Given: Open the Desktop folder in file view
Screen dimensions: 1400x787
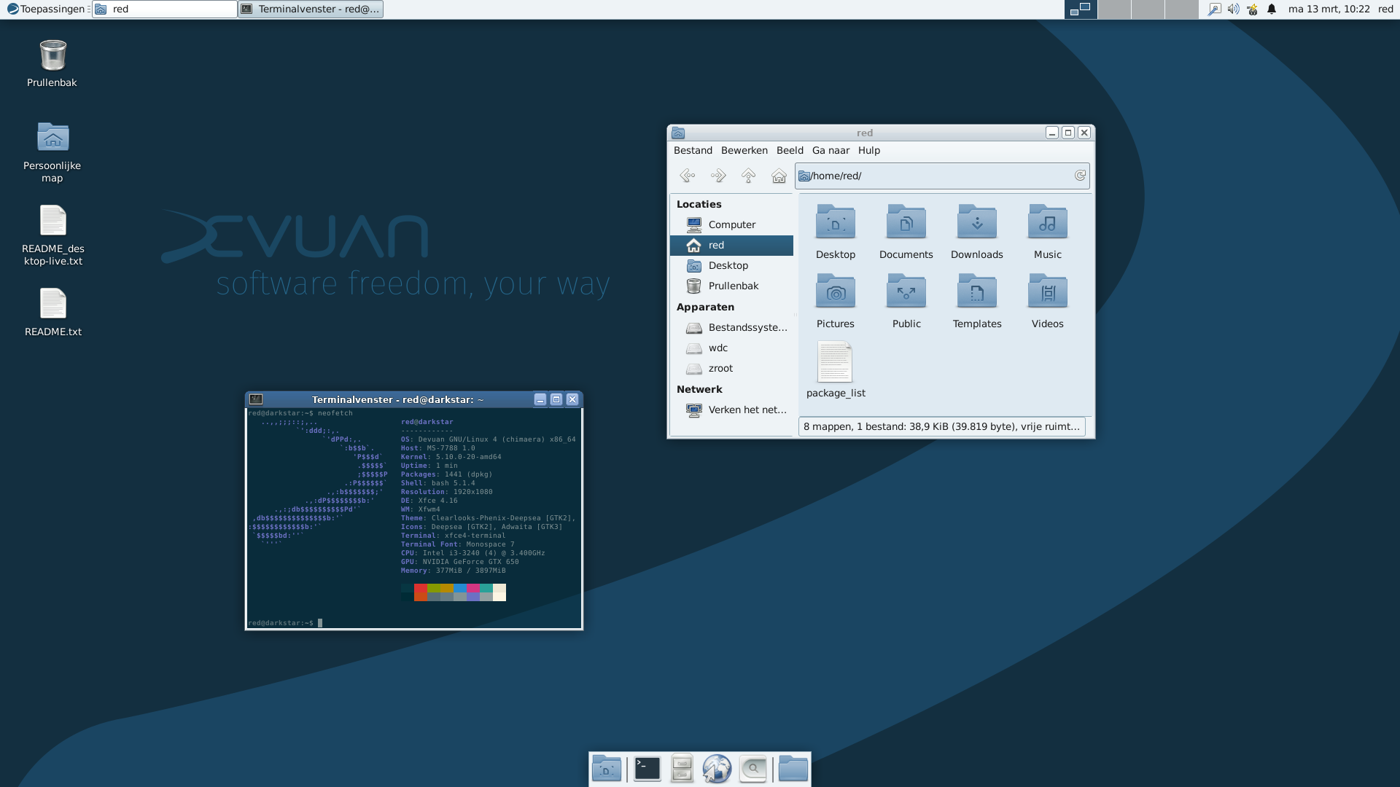Looking at the screenshot, I should [x=836, y=232].
